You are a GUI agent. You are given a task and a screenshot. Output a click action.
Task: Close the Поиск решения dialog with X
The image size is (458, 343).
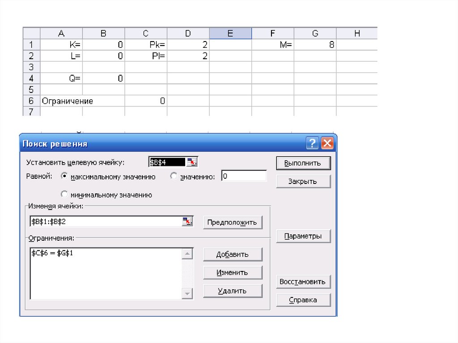click(x=327, y=144)
